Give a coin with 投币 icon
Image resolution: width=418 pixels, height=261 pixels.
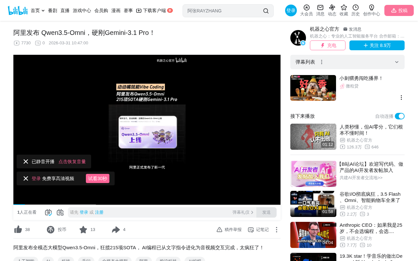click(x=51, y=230)
